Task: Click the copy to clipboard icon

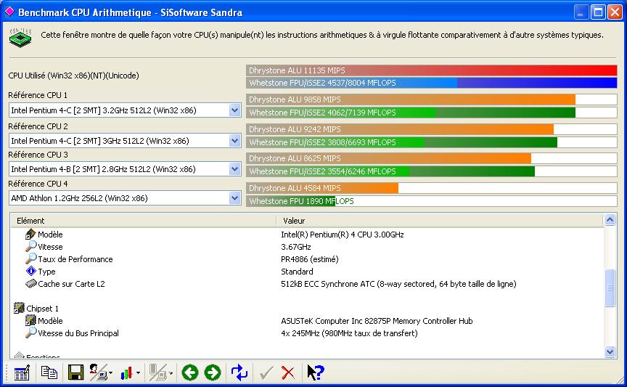Action: pyautogui.click(x=49, y=372)
